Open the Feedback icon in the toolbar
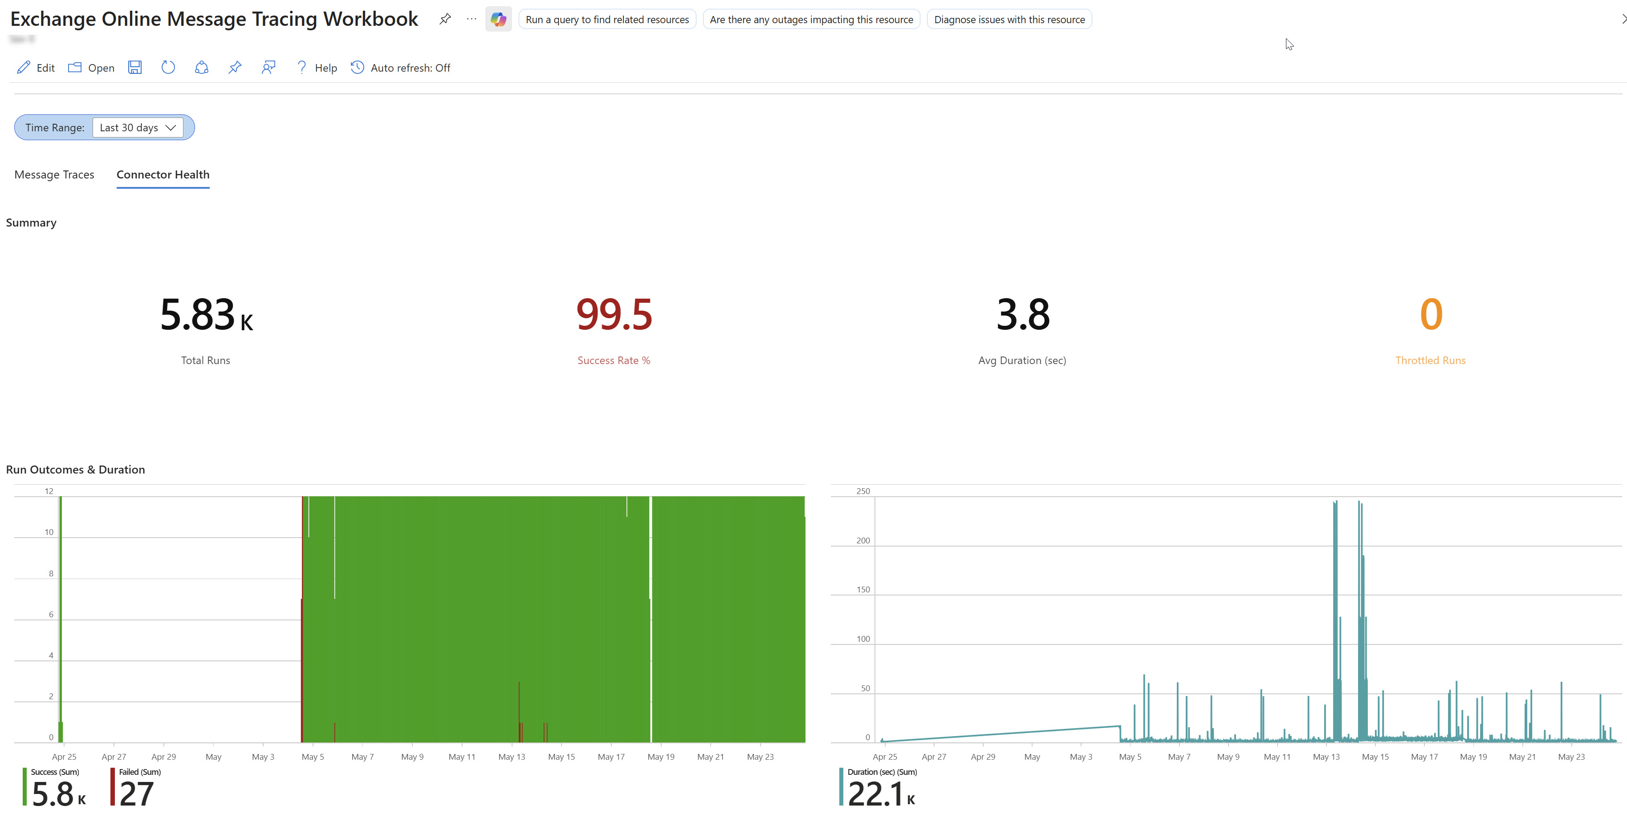The height and width of the screenshot is (814, 1627). [268, 68]
